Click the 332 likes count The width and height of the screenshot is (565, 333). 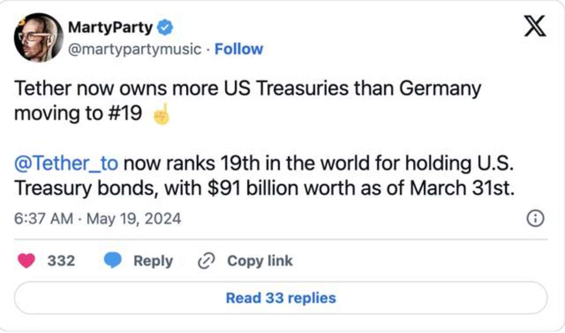click(x=61, y=261)
